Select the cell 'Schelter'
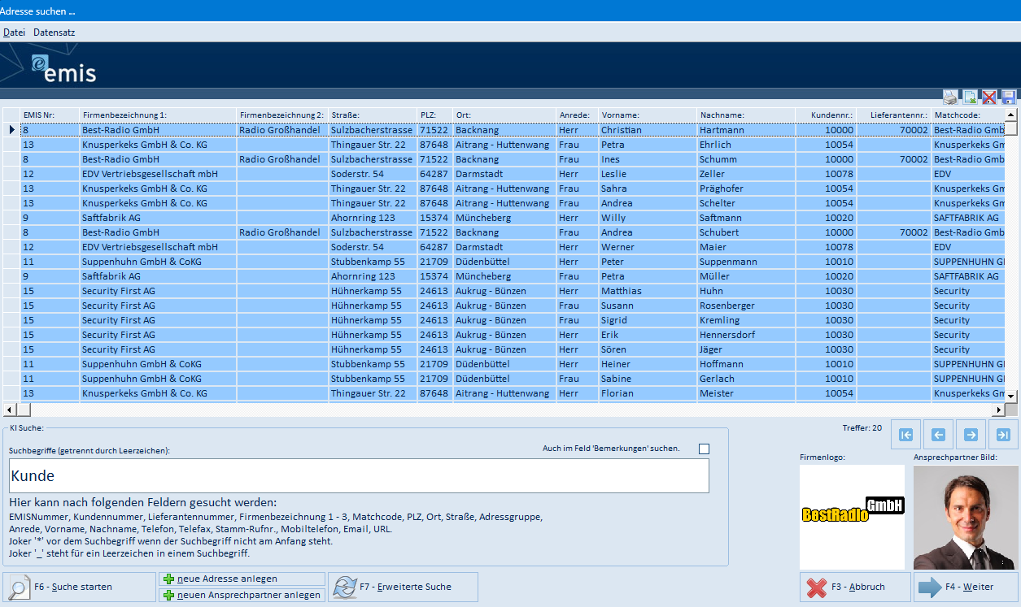 click(746, 203)
